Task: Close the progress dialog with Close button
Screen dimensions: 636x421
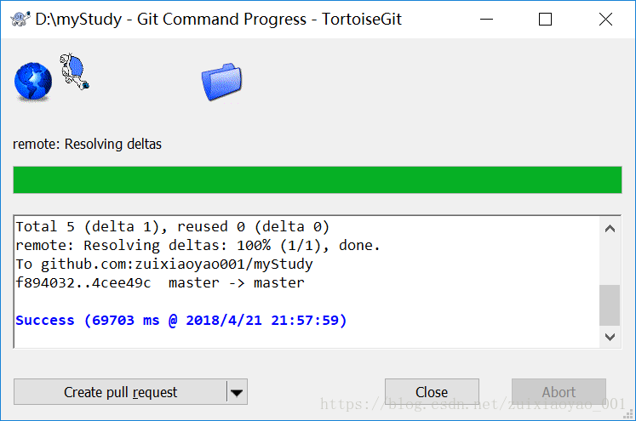Action: [x=432, y=392]
